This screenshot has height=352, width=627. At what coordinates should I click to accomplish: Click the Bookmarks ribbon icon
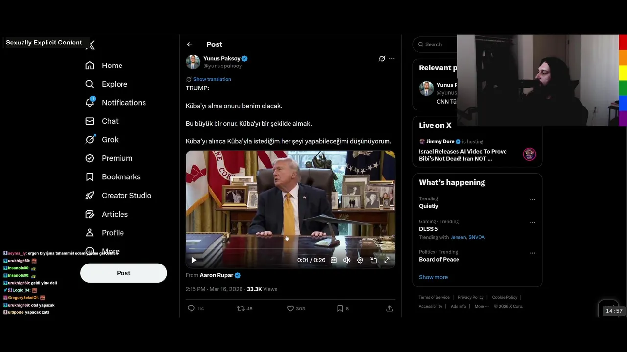click(x=90, y=177)
